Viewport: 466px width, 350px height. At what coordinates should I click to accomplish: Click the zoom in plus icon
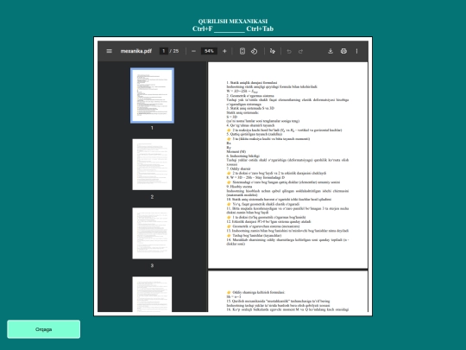pyautogui.click(x=224, y=51)
